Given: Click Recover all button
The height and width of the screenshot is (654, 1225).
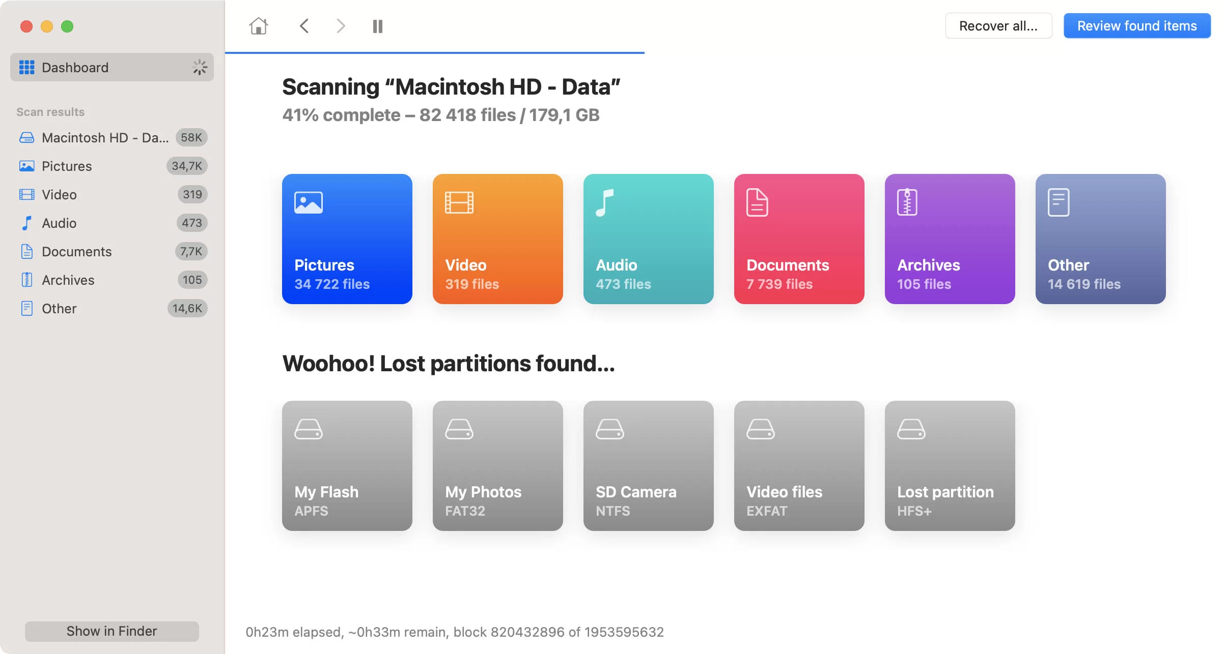Looking at the screenshot, I should point(999,26).
